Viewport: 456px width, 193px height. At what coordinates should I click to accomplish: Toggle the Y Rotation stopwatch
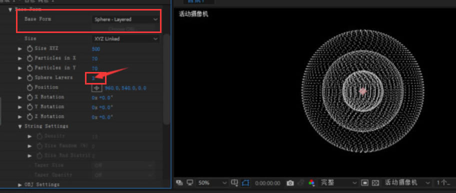(29, 107)
